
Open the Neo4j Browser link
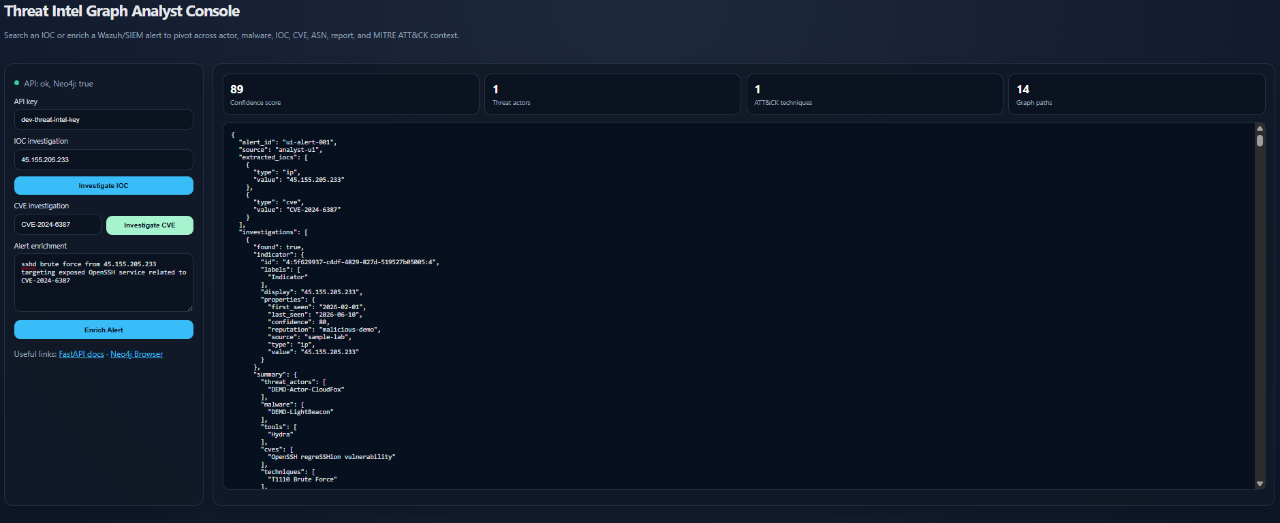click(x=136, y=354)
